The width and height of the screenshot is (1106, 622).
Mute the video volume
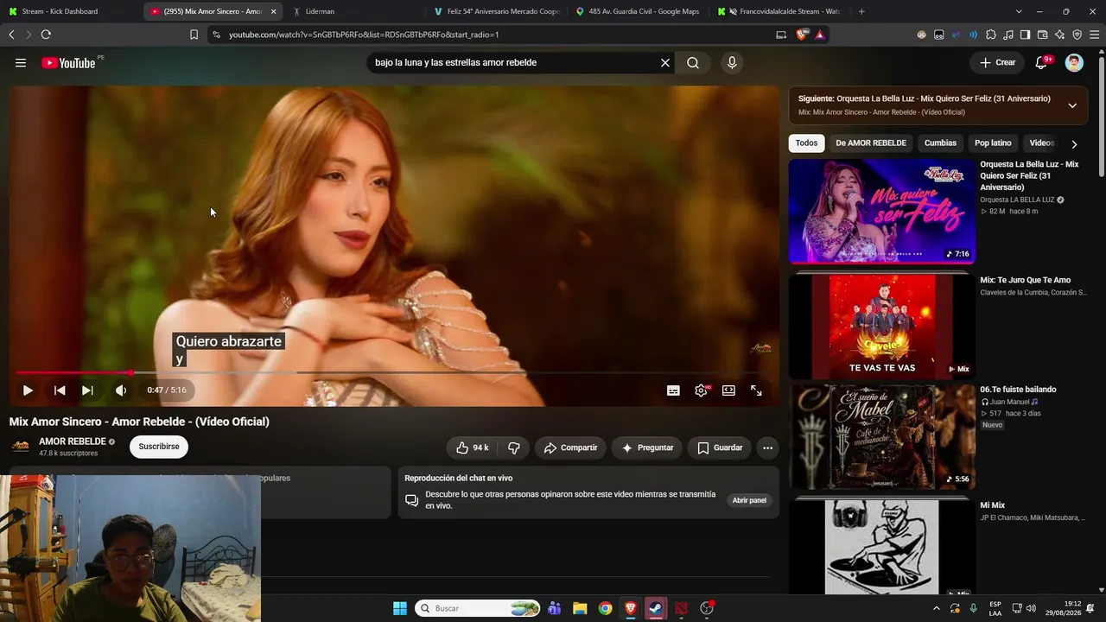click(x=121, y=390)
